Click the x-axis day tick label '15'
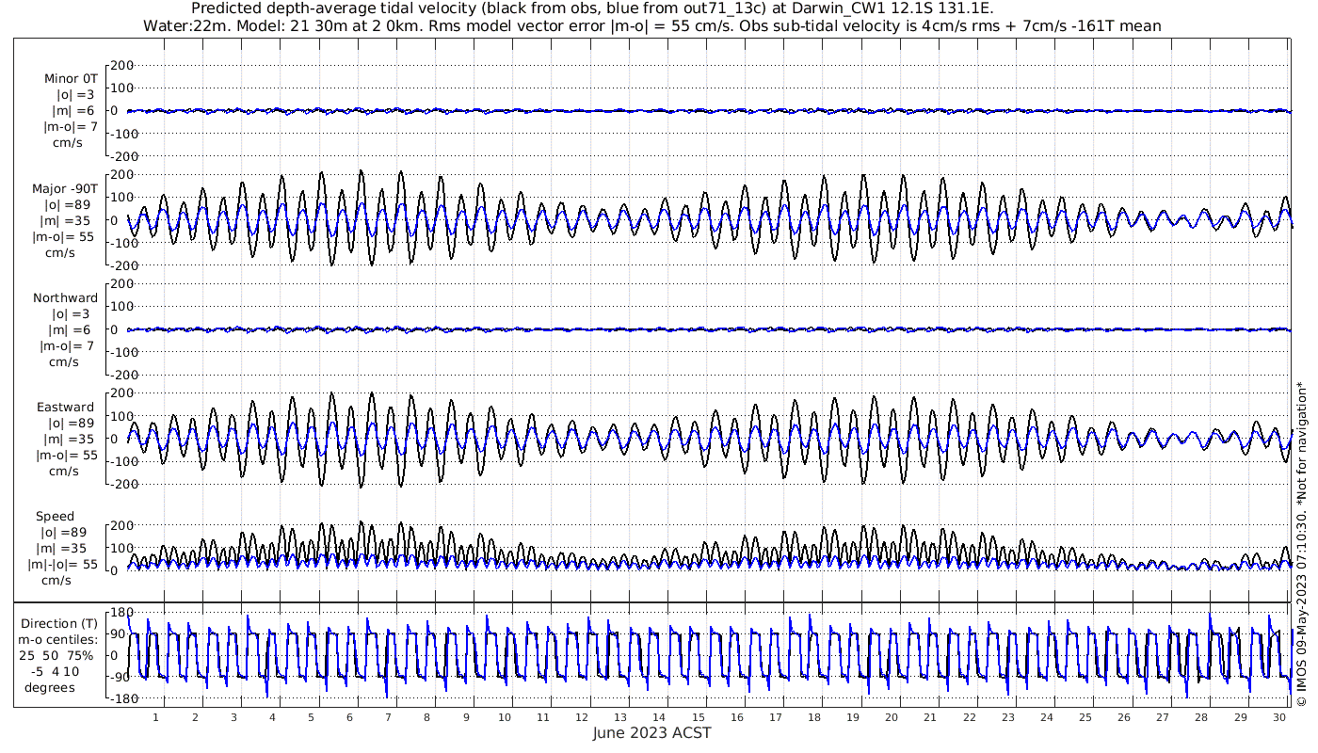 tap(699, 717)
